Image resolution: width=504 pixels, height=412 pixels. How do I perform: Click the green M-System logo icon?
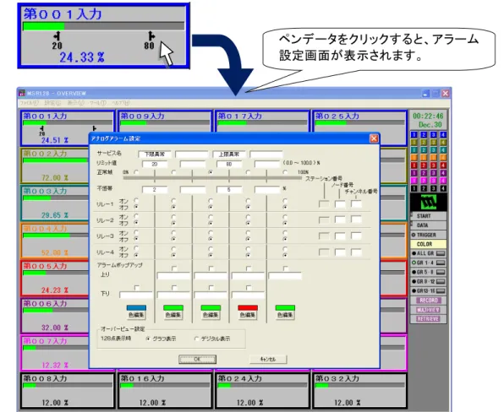tap(429, 202)
